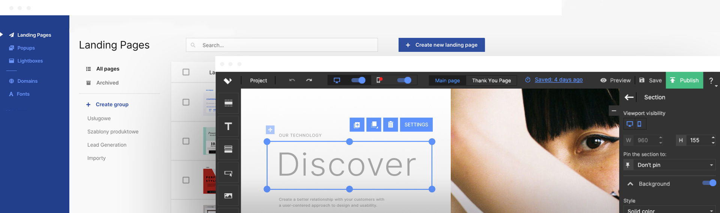Open the Lead Generation group

pos(107,145)
